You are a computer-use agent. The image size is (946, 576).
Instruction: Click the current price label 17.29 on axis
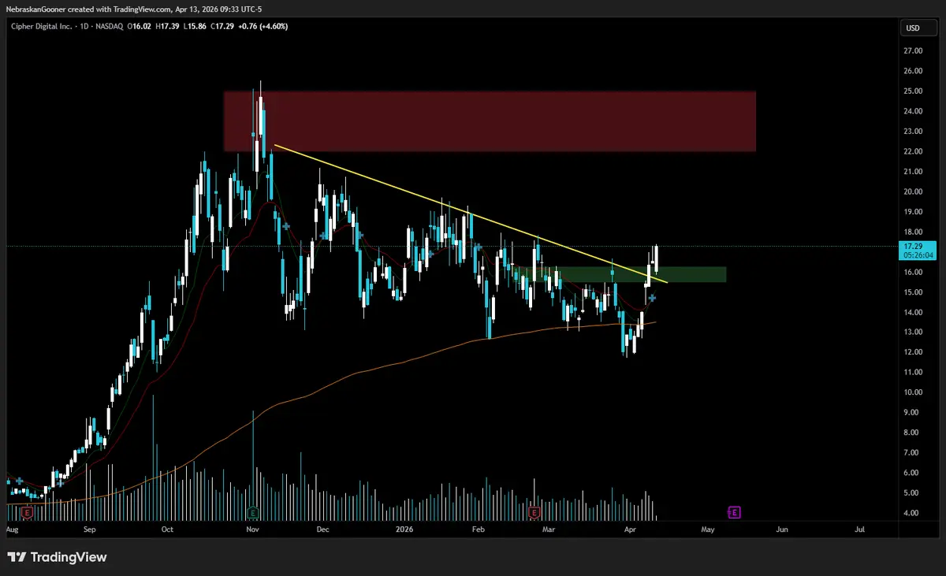coord(914,247)
